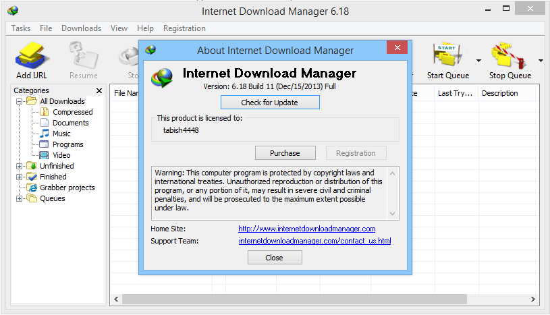Click the Last Try column header

tap(456, 93)
